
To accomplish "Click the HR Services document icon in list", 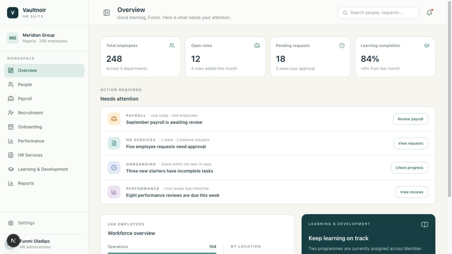I will pyautogui.click(x=114, y=143).
